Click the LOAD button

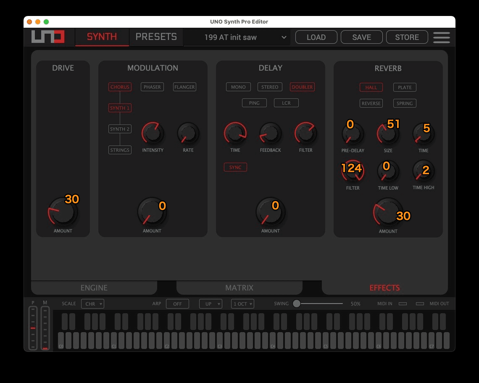pyautogui.click(x=316, y=37)
